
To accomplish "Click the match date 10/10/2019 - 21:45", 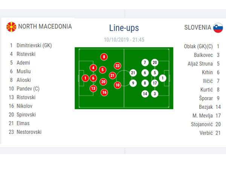I will (124, 39).
